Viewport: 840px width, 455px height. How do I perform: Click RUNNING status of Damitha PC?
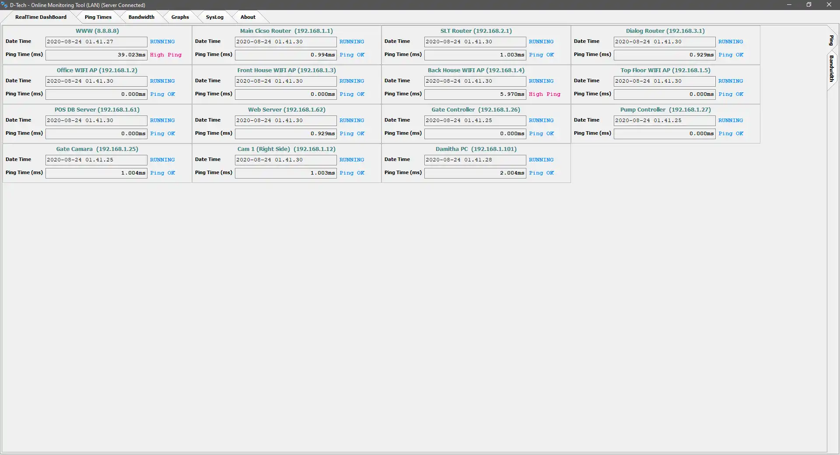coord(541,160)
